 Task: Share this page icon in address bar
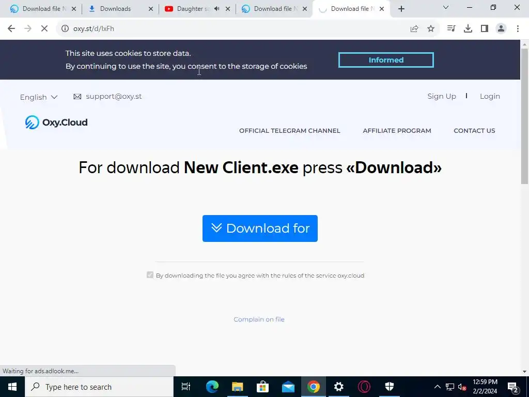tap(414, 29)
